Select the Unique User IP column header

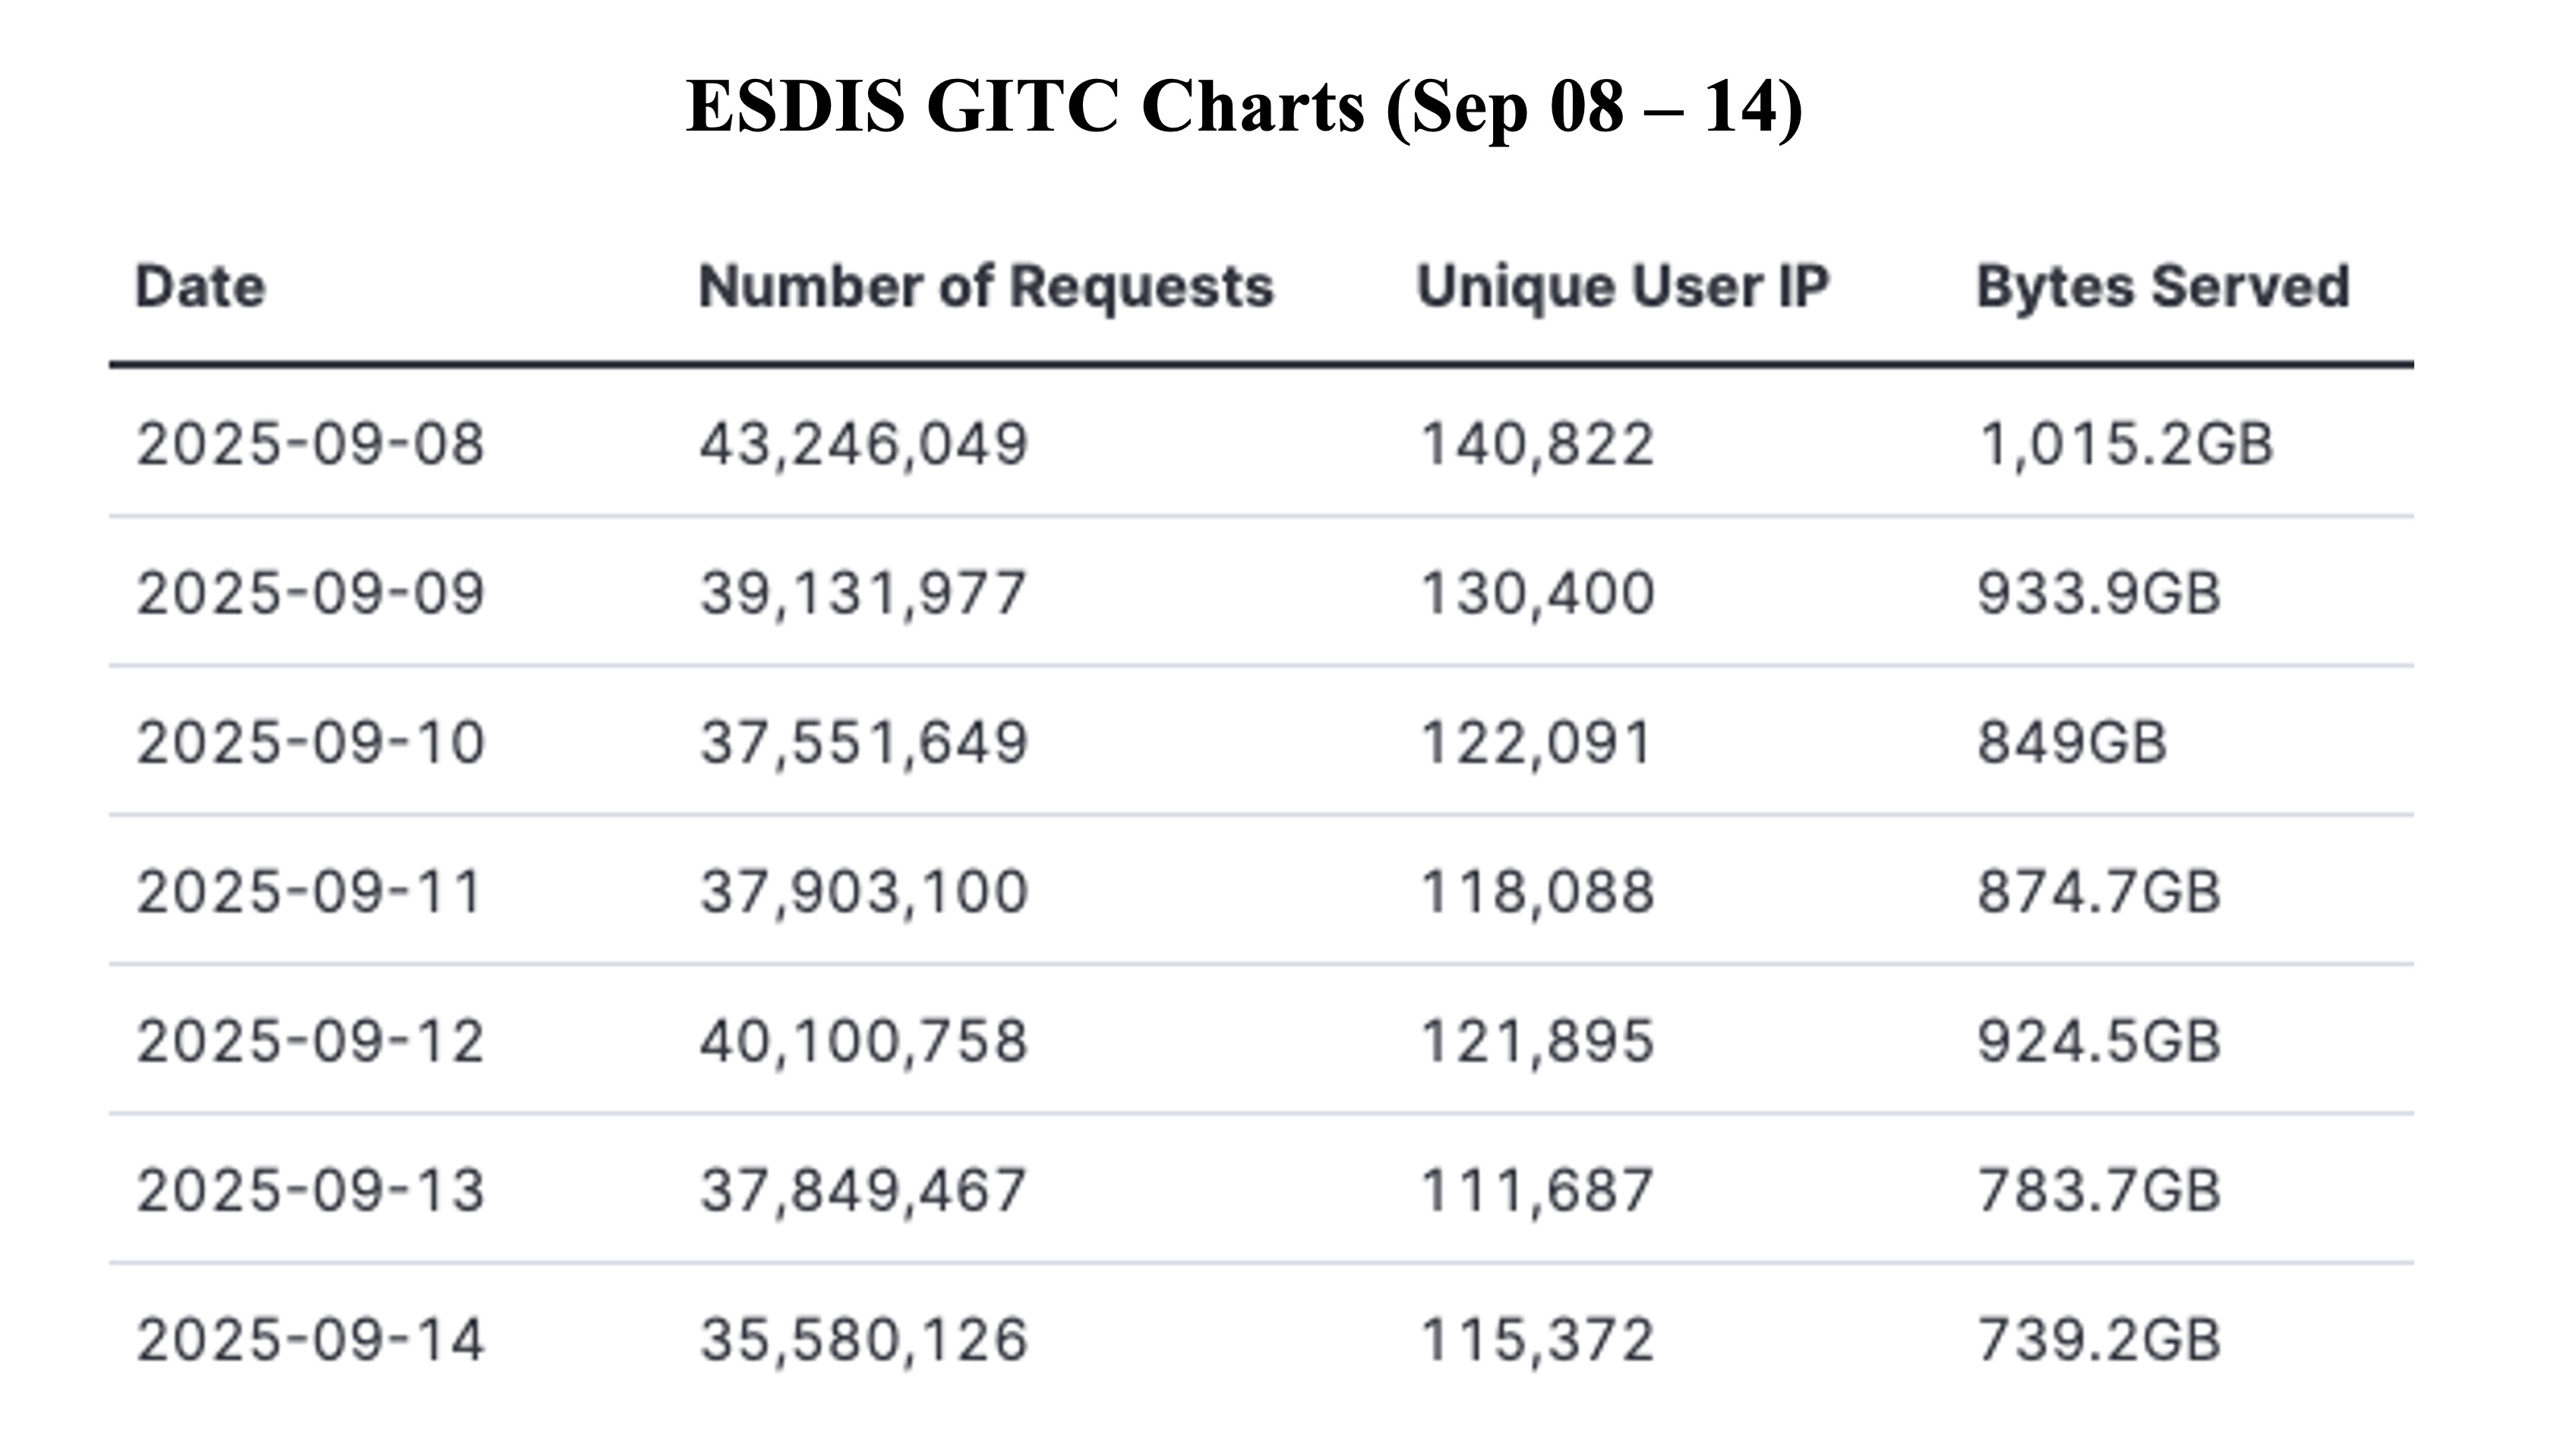click(1623, 287)
